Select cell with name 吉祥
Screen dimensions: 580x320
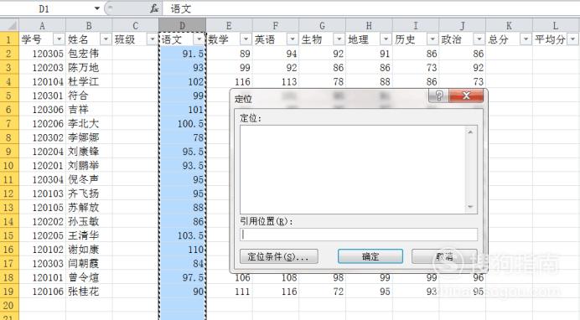pos(89,110)
